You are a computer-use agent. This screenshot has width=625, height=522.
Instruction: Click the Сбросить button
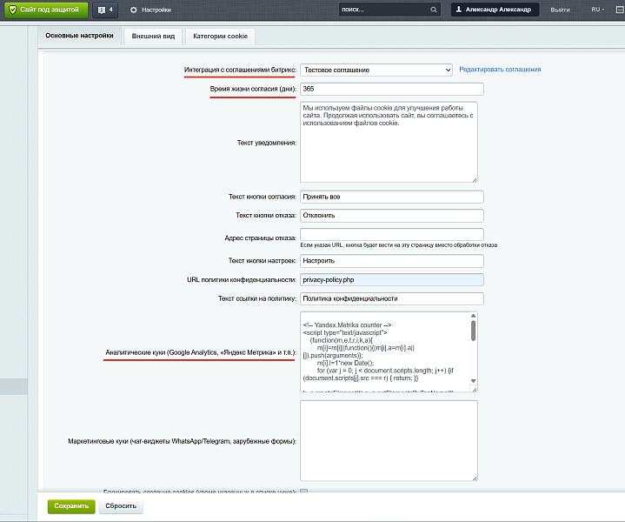(121, 506)
